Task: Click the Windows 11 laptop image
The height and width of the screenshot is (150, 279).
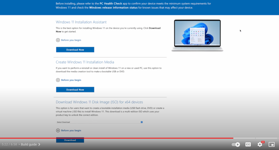Action: 197,36
